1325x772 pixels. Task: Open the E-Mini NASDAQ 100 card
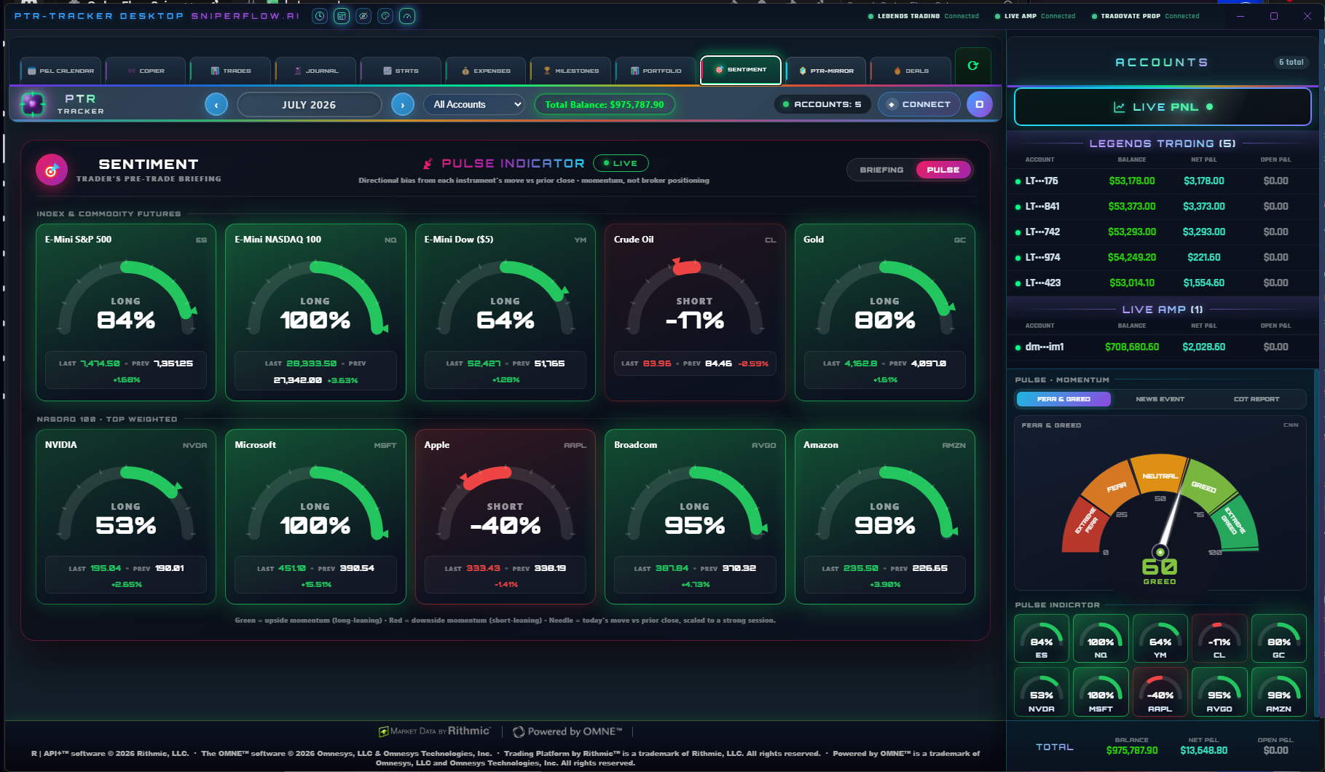click(315, 312)
